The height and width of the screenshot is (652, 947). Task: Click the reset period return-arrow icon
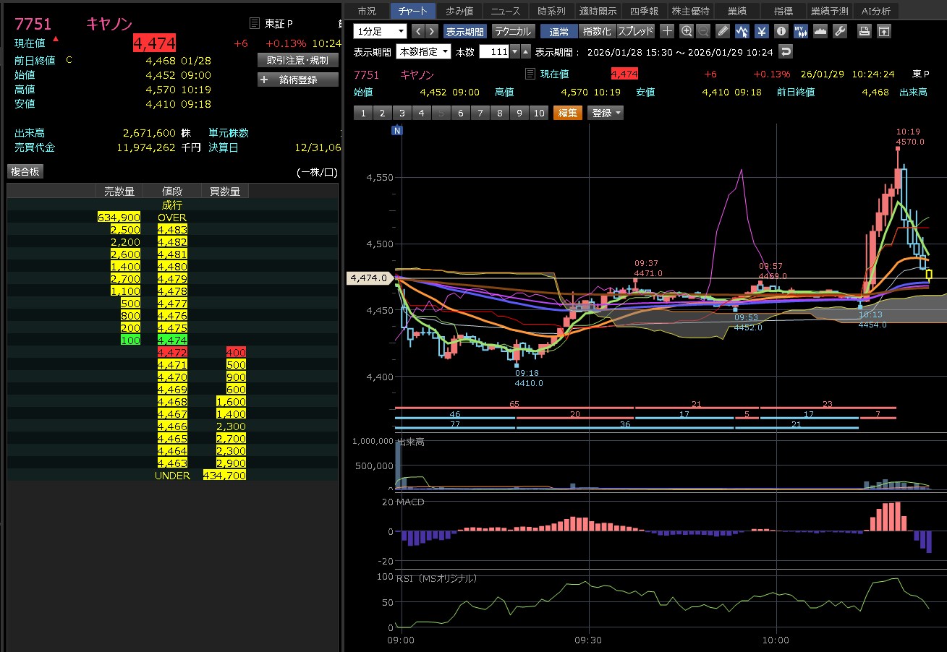[786, 51]
